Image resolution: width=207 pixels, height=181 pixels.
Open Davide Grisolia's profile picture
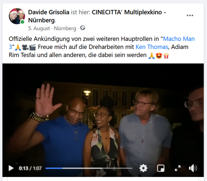tap(17, 16)
